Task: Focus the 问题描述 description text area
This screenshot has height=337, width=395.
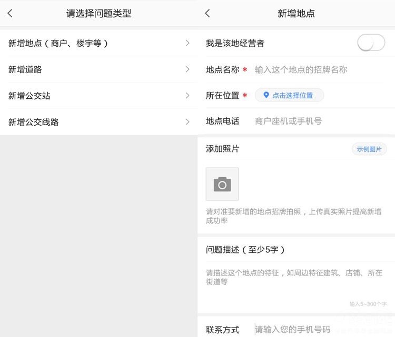Action: click(295, 278)
